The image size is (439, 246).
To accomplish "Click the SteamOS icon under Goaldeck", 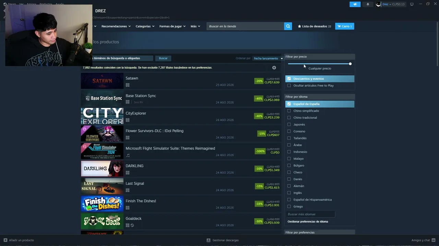I will 132,225.
